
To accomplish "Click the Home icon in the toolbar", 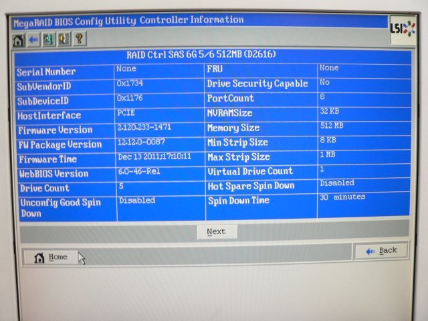I will (x=18, y=40).
